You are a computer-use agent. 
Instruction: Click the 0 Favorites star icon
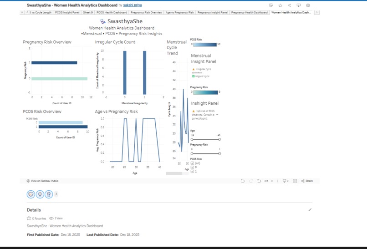[29, 218]
